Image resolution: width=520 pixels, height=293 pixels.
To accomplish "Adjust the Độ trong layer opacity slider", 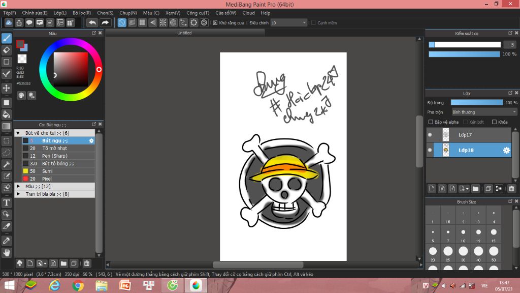I will click(477, 103).
